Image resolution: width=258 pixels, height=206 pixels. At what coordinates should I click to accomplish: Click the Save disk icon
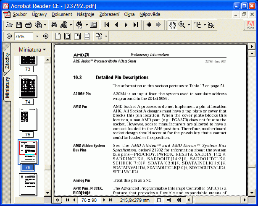pyautogui.click(x=19, y=25)
